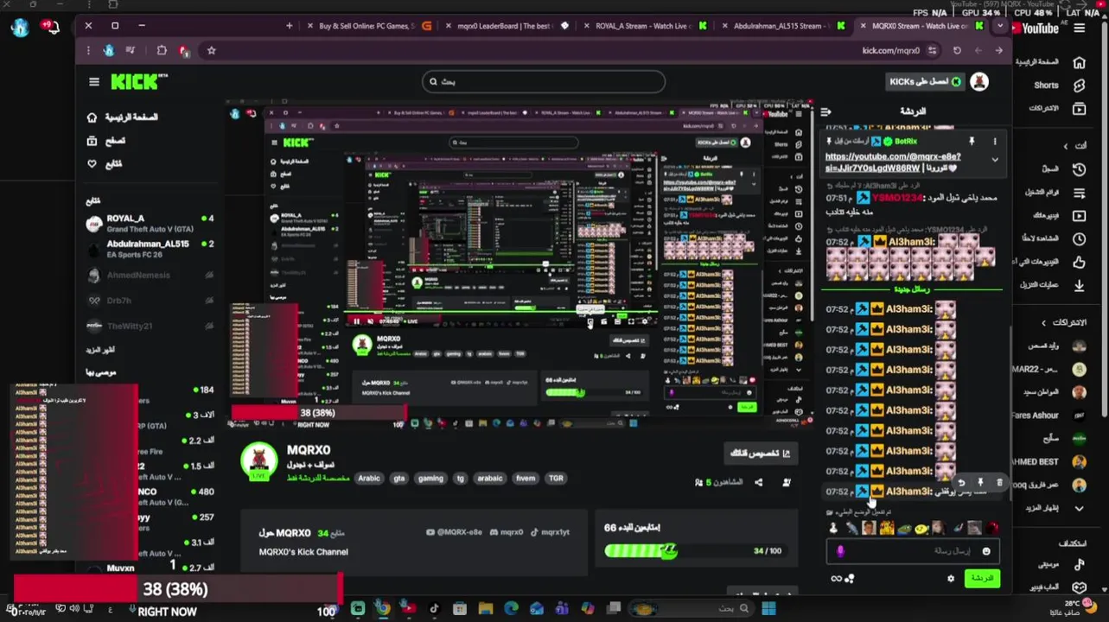This screenshot has width=1109, height=622.
Task: Open the followed channel ROYAL_A
Action: [150, 224]
